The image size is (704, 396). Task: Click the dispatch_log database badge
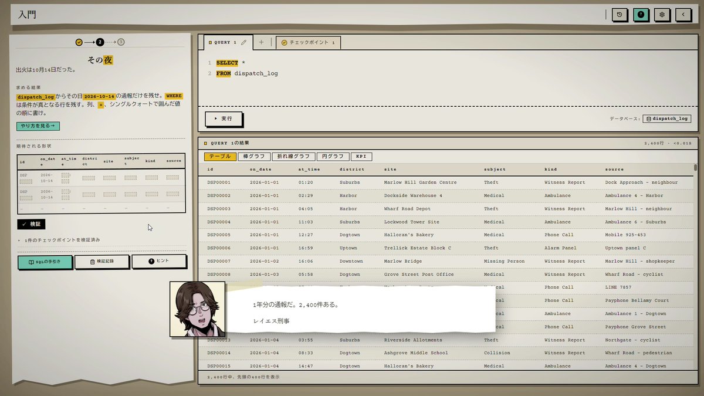pyautogui.click(x=666, y=119)
